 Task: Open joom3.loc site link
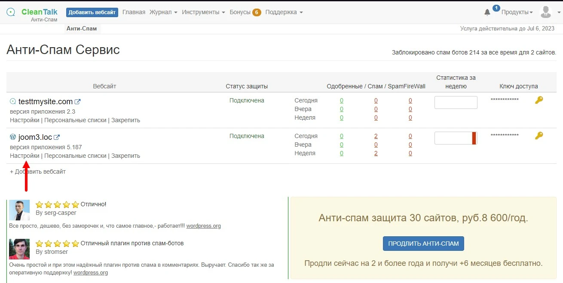pos(35,137)
